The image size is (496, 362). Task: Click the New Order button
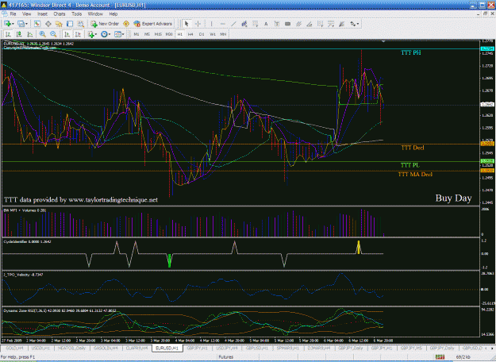pyautogui.click(x=105, y=24)
